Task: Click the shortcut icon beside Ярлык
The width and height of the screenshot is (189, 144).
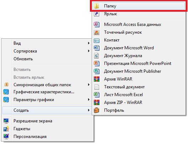Action: point(96,14)
